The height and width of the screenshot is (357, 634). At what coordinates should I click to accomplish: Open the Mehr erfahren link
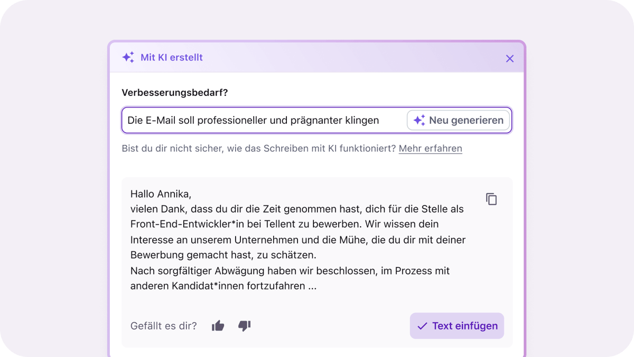(x=430, y=149)
